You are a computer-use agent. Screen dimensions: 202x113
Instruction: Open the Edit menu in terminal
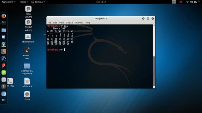[x=55, y=23]
